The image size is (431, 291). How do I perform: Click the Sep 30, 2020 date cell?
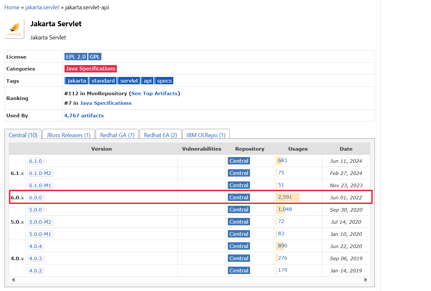click(346, 210)
